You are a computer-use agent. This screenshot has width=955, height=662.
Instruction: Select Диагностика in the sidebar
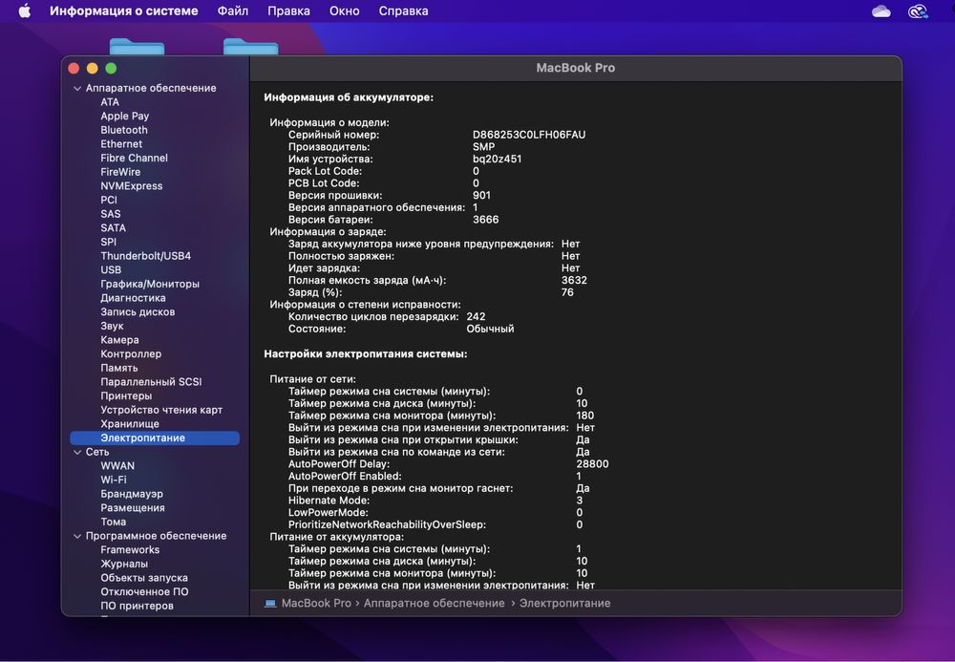[x=133, y=298]
